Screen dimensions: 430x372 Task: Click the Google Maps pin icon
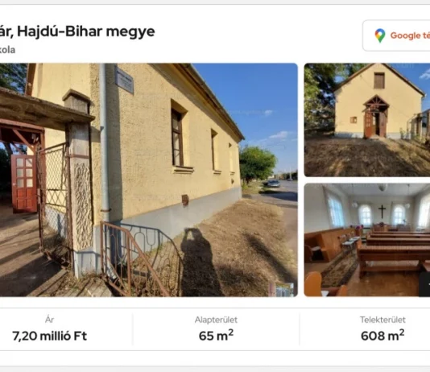[380, 35]
